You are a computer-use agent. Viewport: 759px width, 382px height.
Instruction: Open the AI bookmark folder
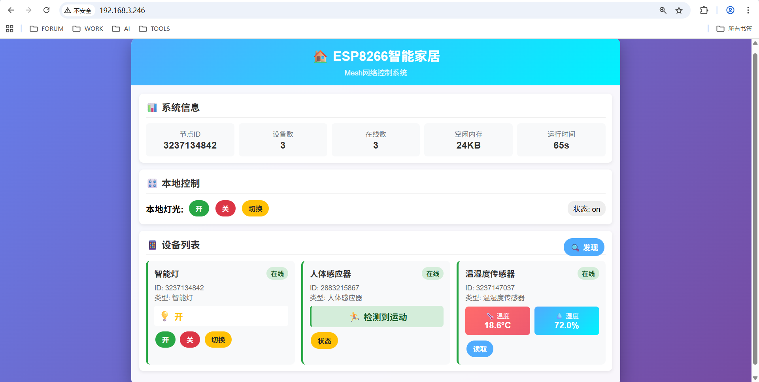pyautogui.click(x=121, y=29)
